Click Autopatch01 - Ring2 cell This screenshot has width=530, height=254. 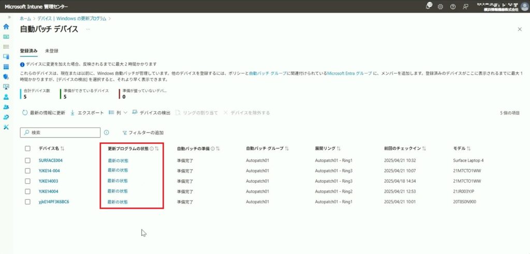tap(334, 191)
